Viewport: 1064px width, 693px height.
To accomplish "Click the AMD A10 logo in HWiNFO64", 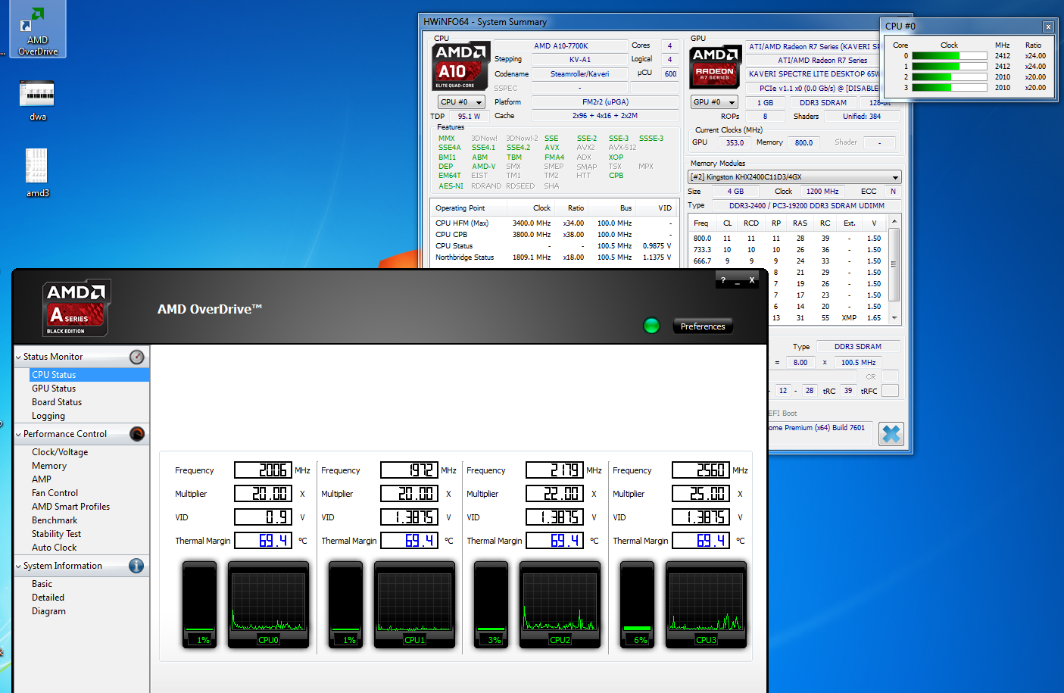I will [x=460, y=66].
